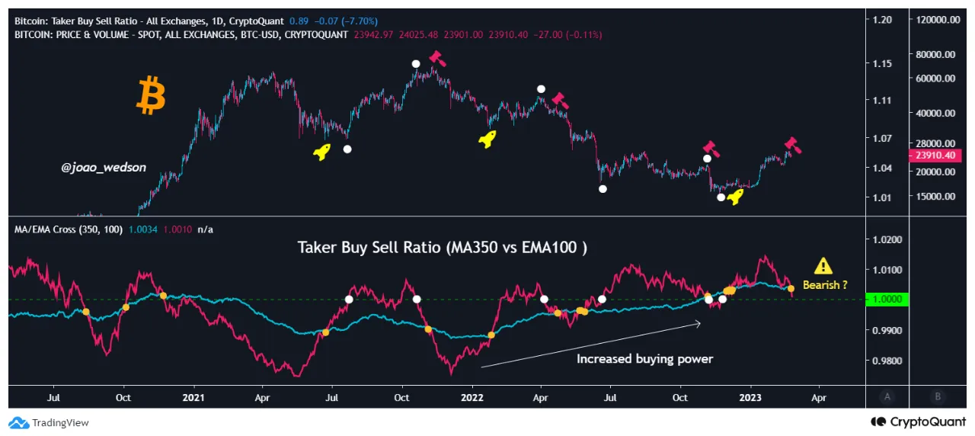Open the CryptoQuant logo link
Viewport: 975px width, 436px height.
click(919, 422)
